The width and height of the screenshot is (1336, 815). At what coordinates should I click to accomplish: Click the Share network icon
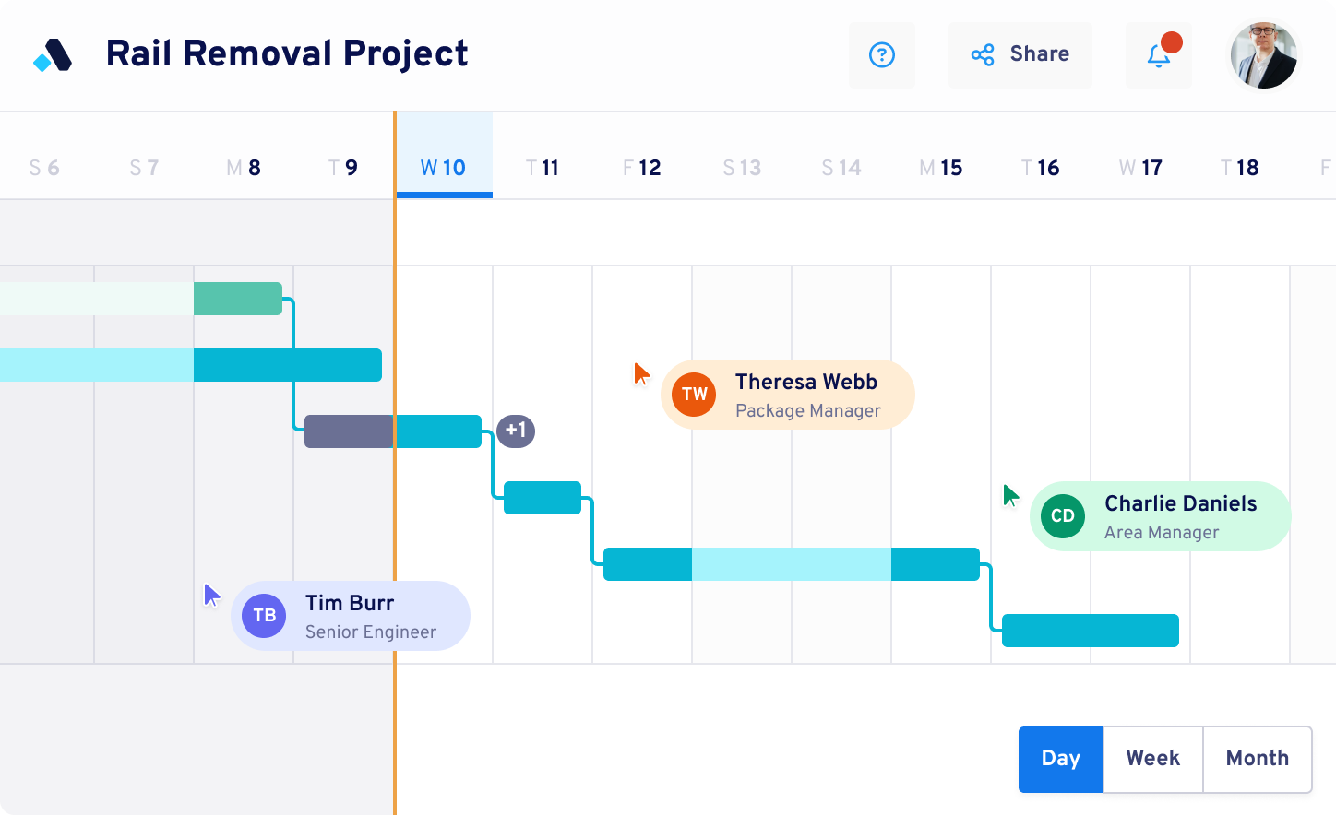pos(983,54)
